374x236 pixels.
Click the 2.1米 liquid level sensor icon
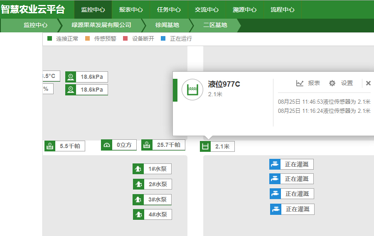tap(205, 146)
